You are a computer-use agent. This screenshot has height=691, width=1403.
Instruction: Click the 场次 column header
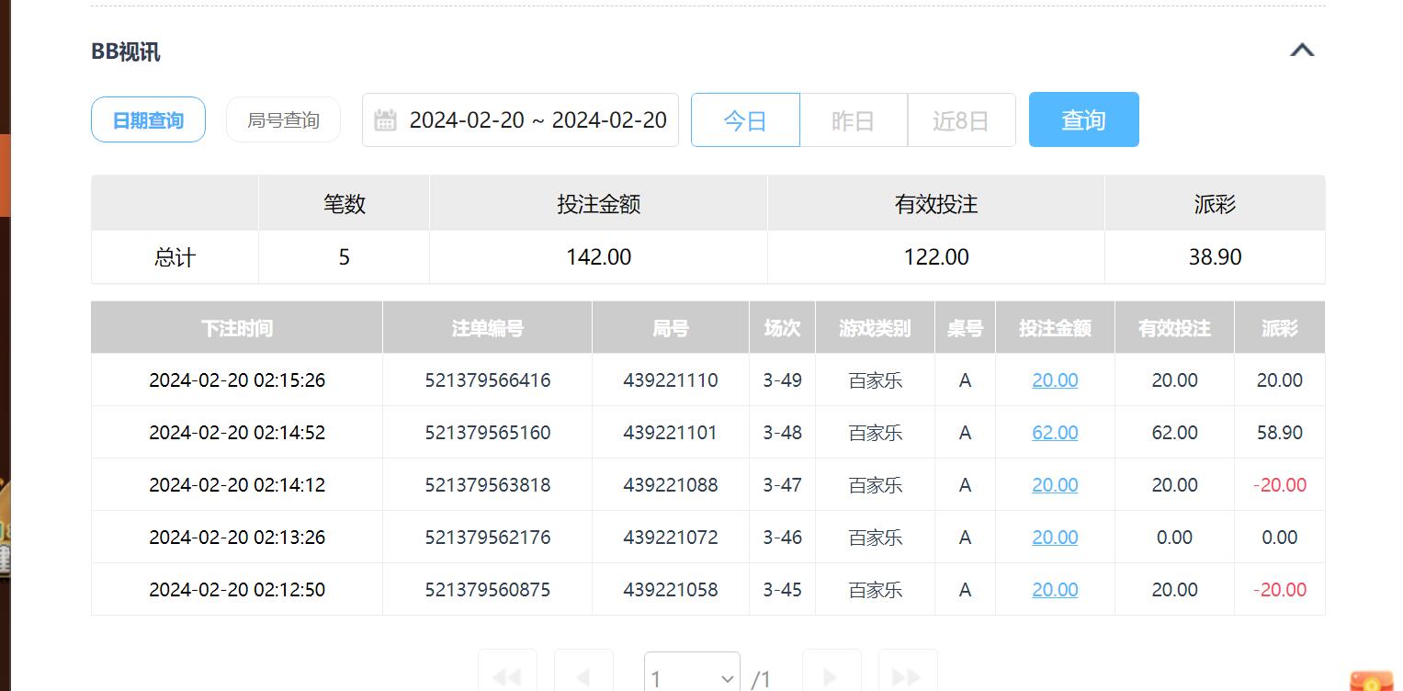point(782,327)
